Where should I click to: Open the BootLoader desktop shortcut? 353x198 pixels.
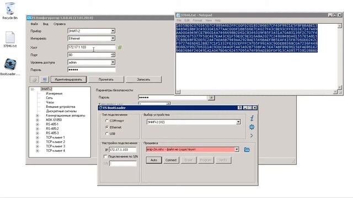click(10, 67)
